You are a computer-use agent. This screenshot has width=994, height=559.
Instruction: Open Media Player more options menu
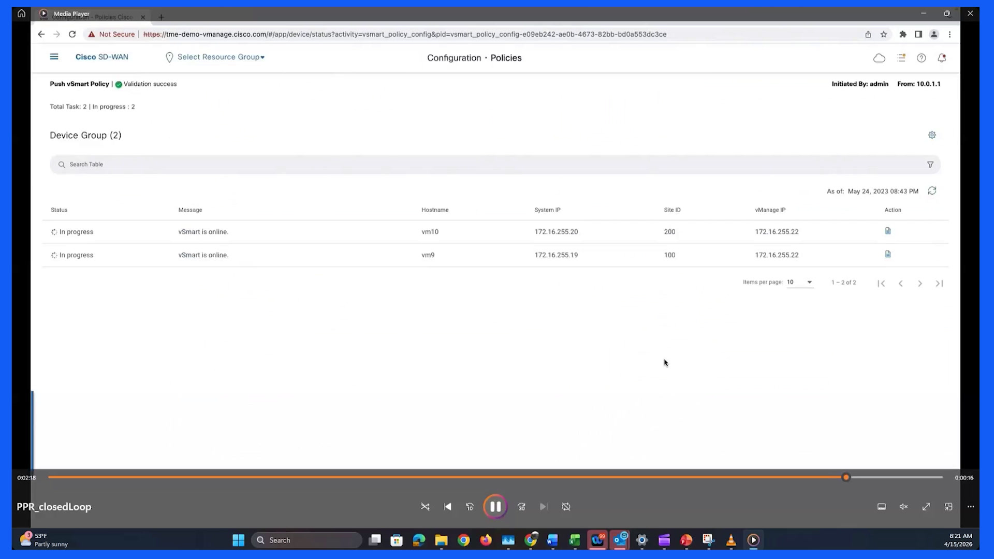click(971, 507)
